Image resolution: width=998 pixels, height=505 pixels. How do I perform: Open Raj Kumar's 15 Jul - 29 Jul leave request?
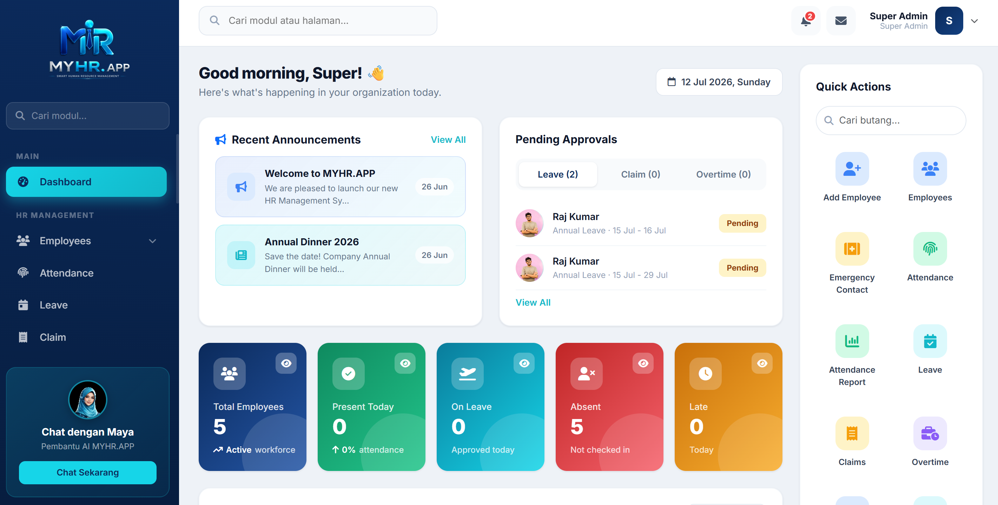pyautogui.click(x=640, y=268)
